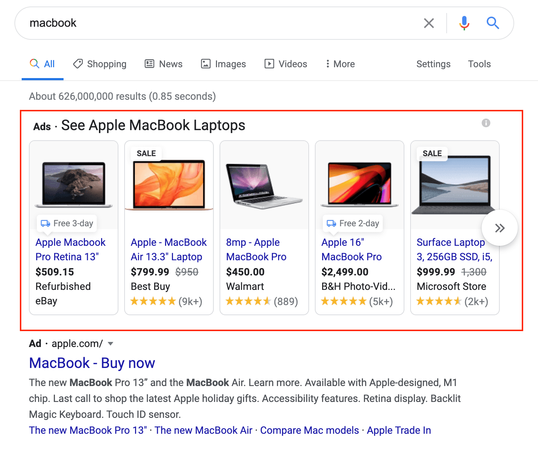Image resolution: width=538 pixels, height=454 pixels.
Task: Click the Free 3-day shipping badge
Action: pyautogui.click(x=67, y=223)
